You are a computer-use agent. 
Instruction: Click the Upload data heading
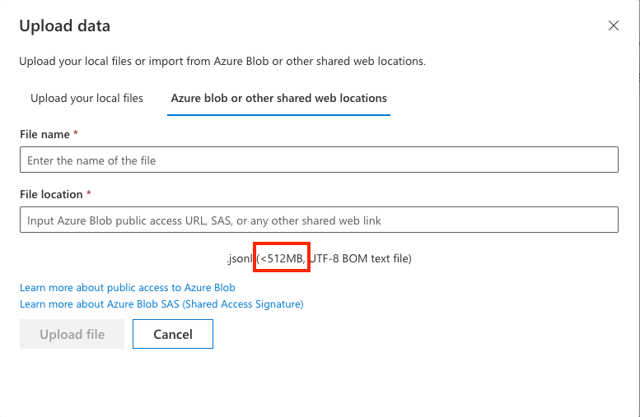[x=65, y=25]
